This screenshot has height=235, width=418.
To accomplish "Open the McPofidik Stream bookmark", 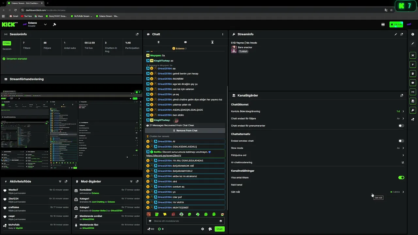I will tap(81, 16).
